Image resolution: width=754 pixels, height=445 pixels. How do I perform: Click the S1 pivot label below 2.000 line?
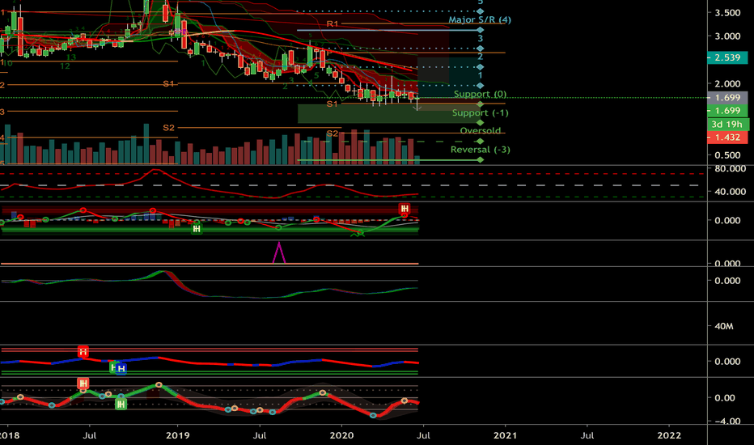click(333, 104)
